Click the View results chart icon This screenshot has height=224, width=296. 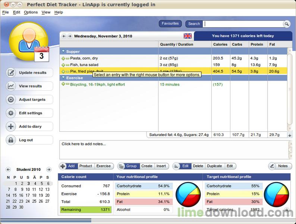tap(11, 86)
